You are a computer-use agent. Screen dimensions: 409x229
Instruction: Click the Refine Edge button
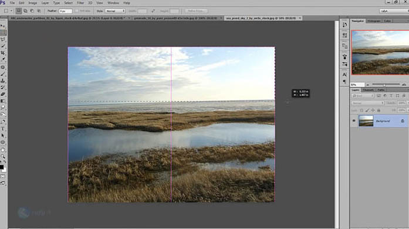196,11
